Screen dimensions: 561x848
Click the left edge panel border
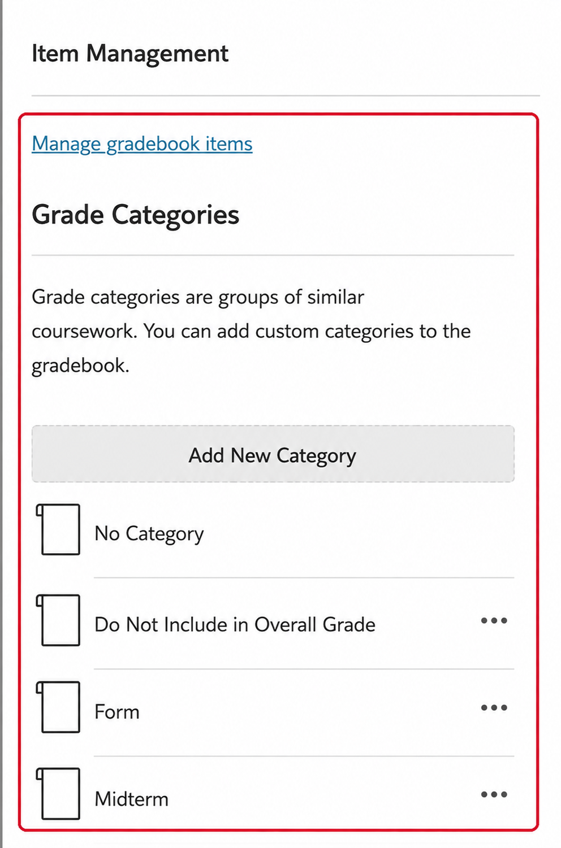coord(2,424)
